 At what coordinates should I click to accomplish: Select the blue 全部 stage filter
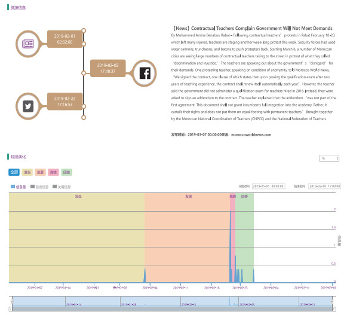(x=14, y=172)
